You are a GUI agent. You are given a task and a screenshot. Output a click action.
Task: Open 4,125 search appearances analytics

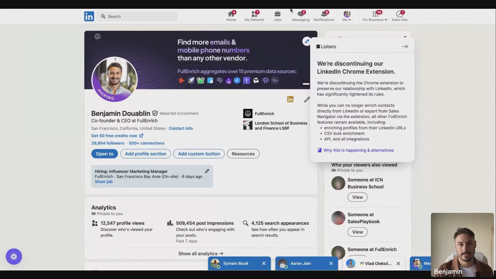click(x=280, y=223)
